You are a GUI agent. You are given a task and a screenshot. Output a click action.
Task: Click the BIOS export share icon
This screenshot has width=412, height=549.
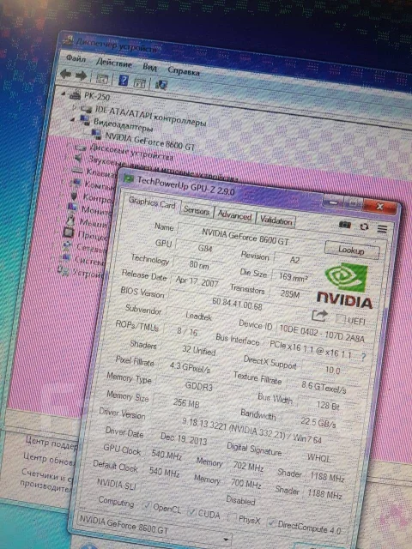[x=319, y=315]
